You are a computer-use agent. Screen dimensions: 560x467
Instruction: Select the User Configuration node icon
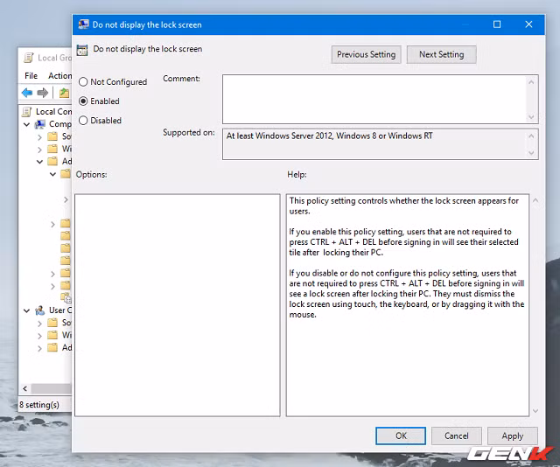(40, 310)
